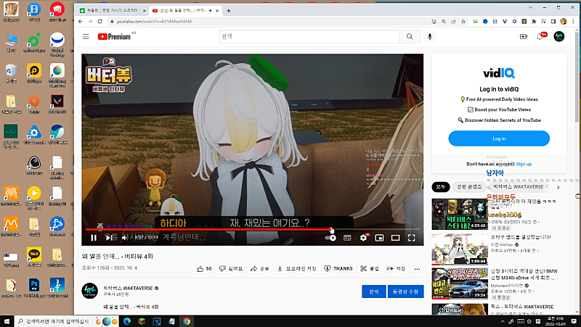The image size is (581, 327).
Task: Open the account avatar menu
Action: coord(558,37)
